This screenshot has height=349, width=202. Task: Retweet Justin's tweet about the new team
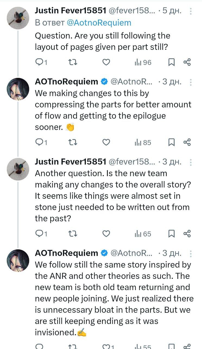click(x=72, y=234)
